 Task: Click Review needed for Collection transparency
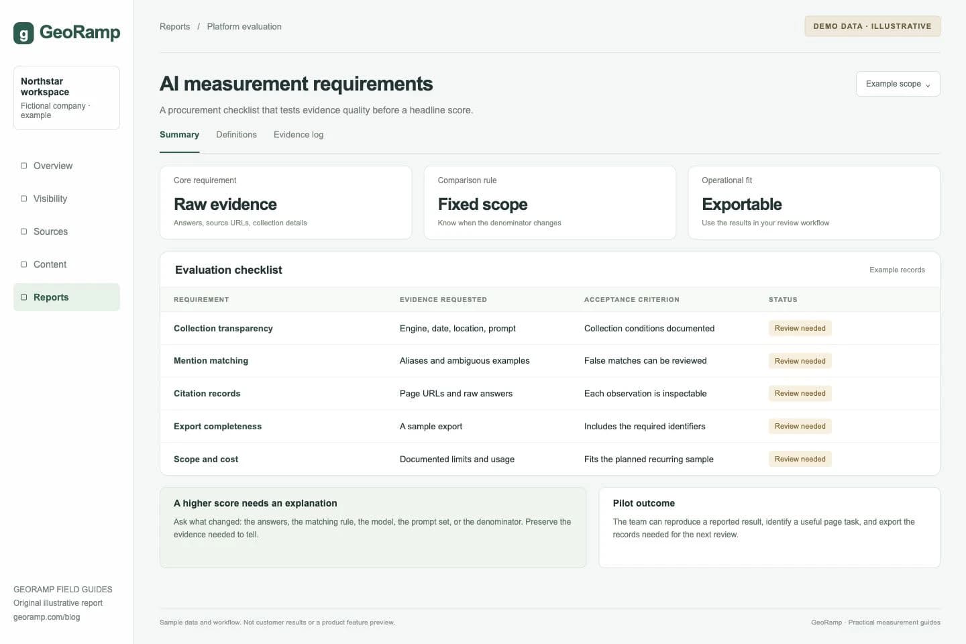point(800,328)
